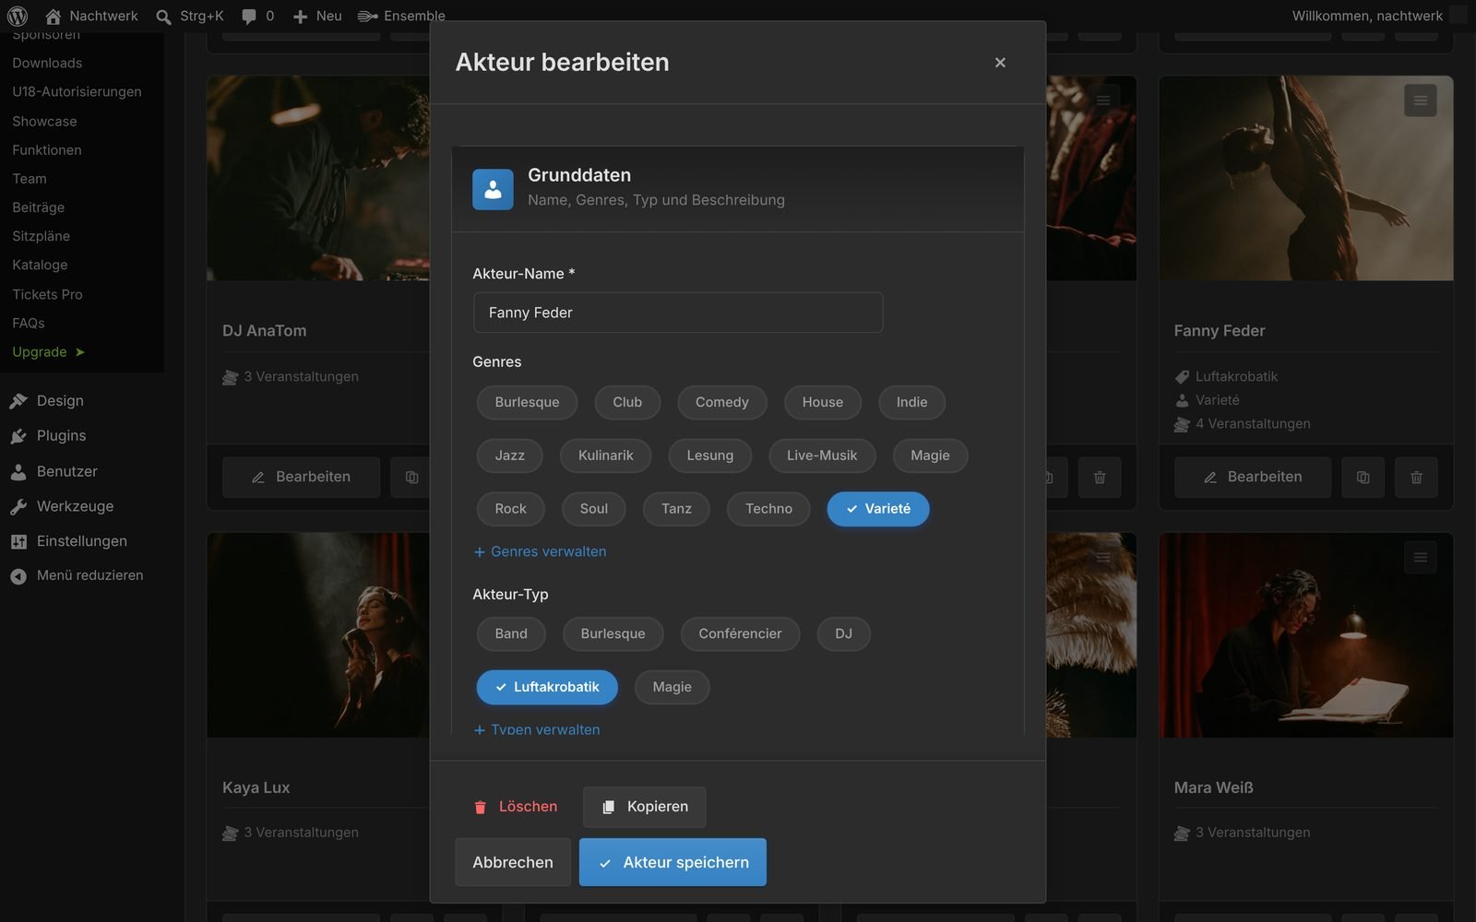Open the Plugins menu
The width and height of the screenshot is (1476, 922).
(61, 436)
